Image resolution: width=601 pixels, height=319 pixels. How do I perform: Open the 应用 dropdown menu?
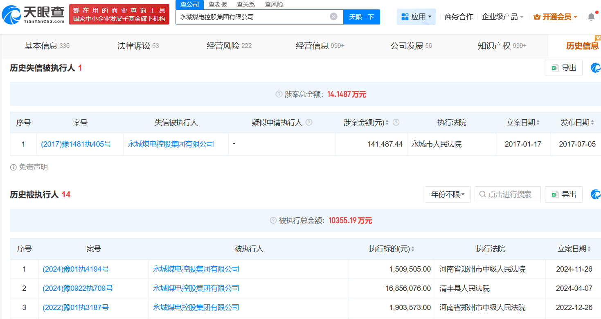[416, 17]
